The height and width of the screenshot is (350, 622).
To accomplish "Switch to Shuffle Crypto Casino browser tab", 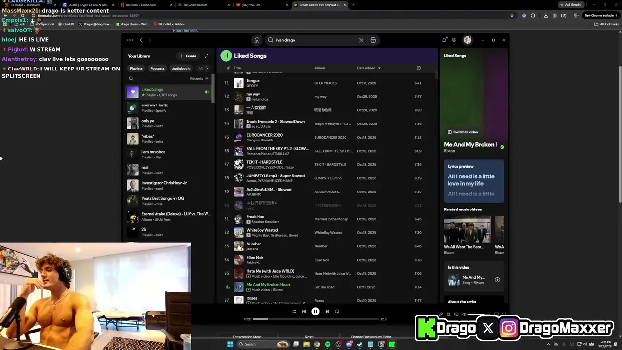I will tap(87, 5).
